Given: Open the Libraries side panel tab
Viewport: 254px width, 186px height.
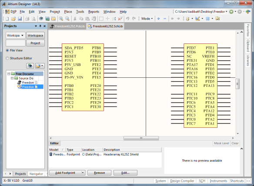Looking at the screenshot, I should (248, 60).
